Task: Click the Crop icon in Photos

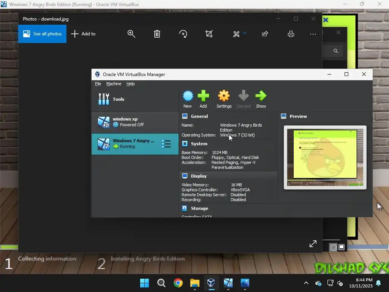Action: pos(209,34)
